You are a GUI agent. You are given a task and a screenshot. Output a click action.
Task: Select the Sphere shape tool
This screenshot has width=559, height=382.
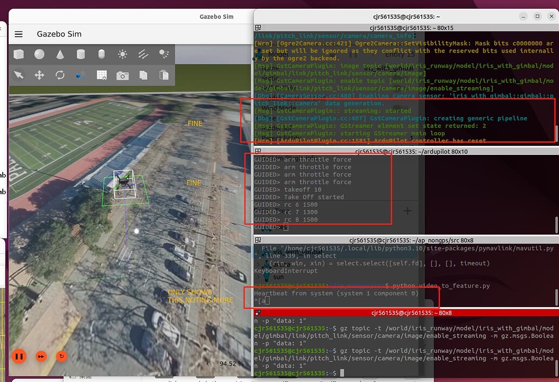click(39, 54)
